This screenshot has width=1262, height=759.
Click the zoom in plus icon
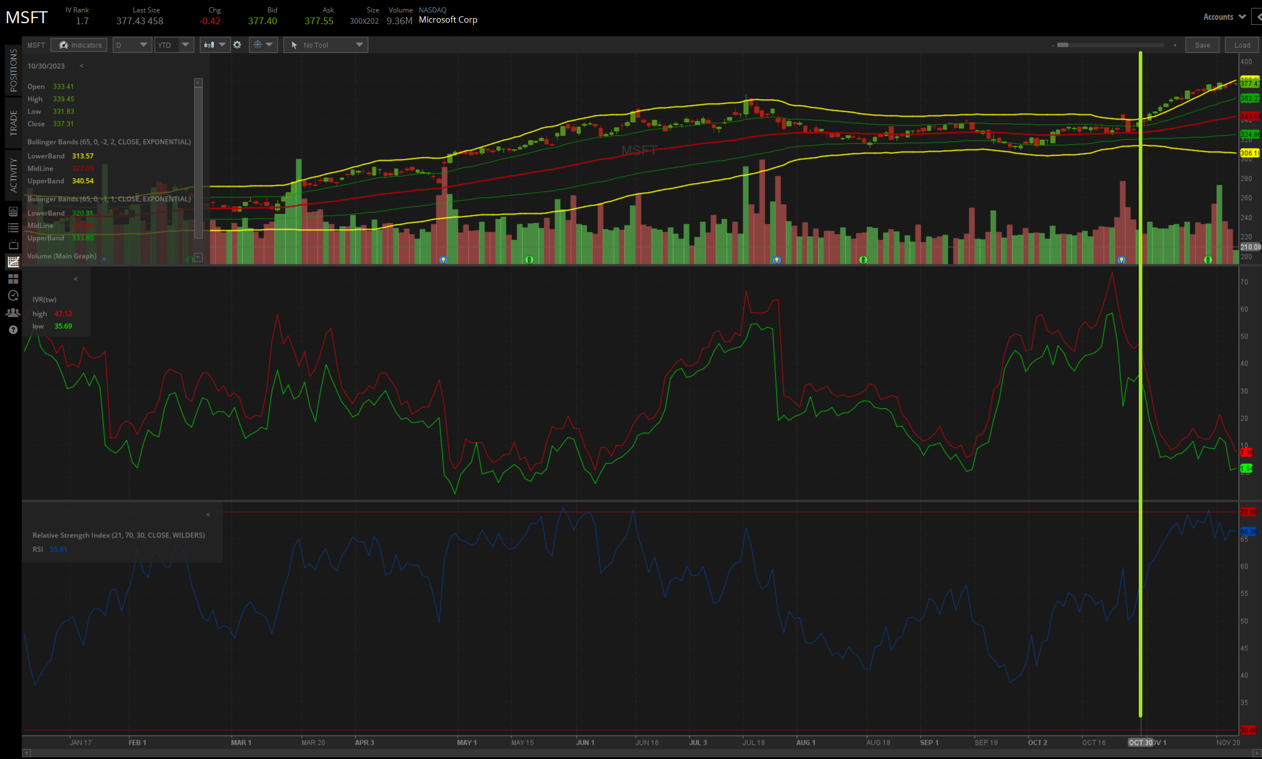coord(1175,45)
